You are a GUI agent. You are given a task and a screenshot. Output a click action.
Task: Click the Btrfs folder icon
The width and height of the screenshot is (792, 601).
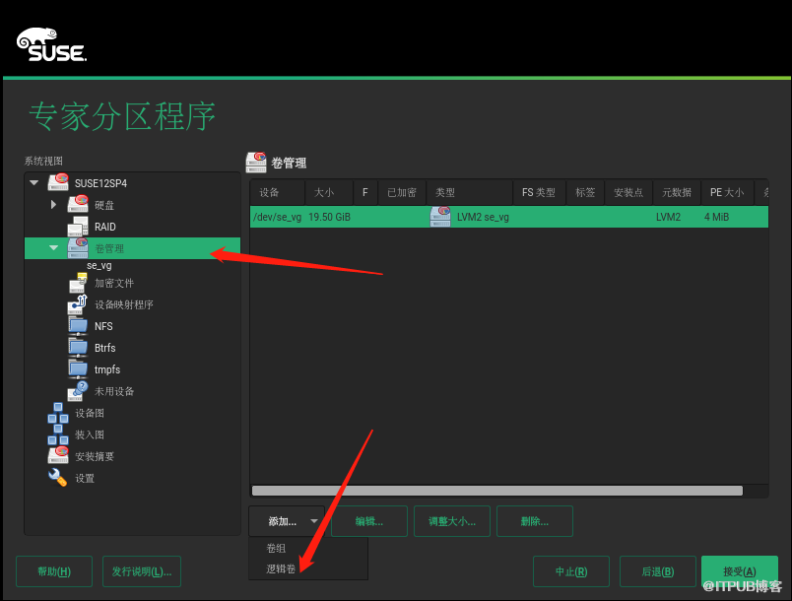point(78,348)
